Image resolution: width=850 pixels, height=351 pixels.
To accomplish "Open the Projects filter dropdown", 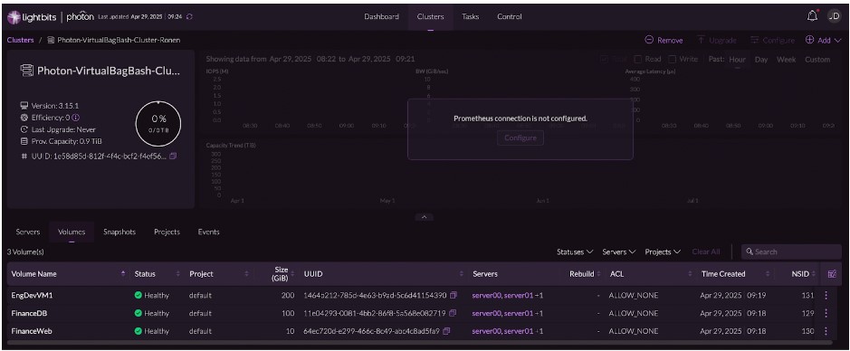I will [x=663, y=251].
